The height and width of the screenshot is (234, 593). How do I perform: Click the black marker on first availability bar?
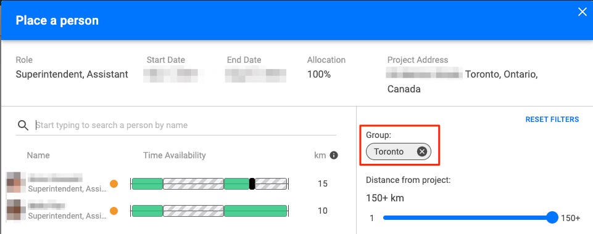click(252, 184)
